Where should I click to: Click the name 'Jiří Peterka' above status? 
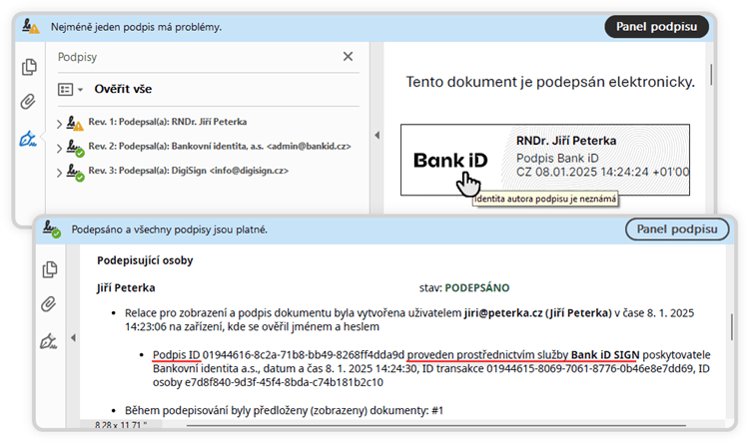[x=126, y=288]
